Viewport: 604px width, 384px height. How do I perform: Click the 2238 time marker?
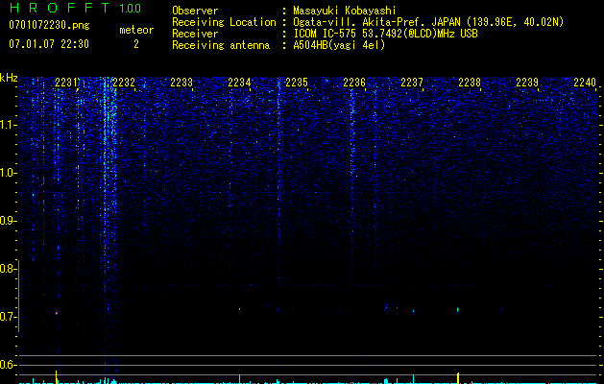tap(470, 83)
